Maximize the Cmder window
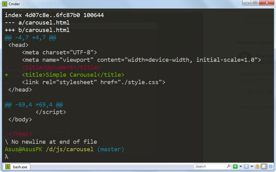The height and width of the screenshot is (172, 276). tap(255, 3)
